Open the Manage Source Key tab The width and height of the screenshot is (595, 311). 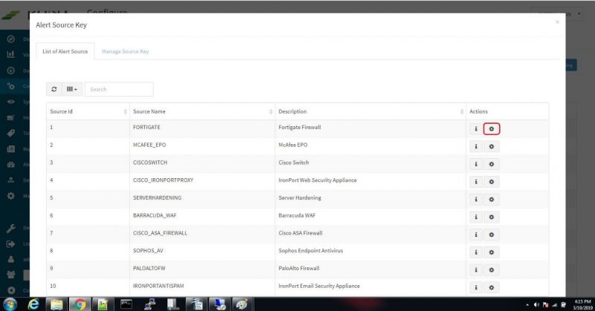coord(125,51)
